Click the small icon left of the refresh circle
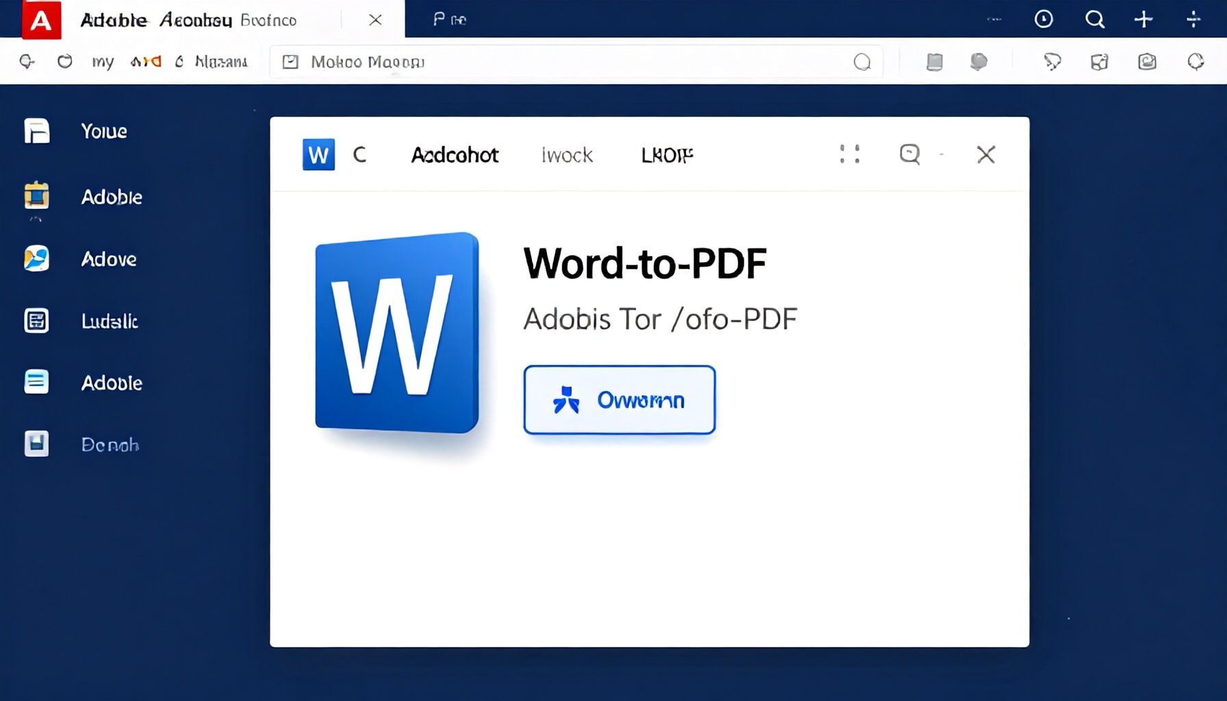The width and height of the screenshot is (1227, 701). 27,62
